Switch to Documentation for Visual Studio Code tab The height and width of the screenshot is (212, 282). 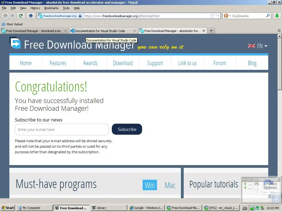pyautogui.click(x=103, y=31)
